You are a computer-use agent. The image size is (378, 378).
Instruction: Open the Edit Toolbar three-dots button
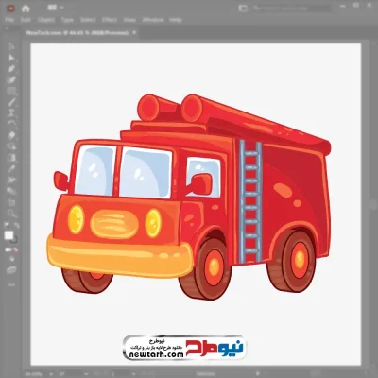11,284
